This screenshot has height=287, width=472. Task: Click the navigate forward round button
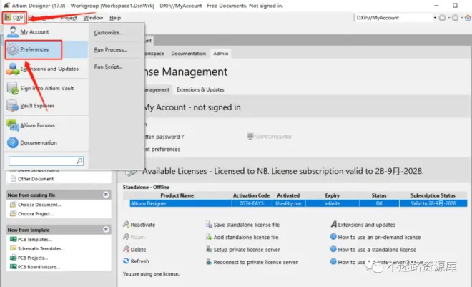click(x=455, y=18)
